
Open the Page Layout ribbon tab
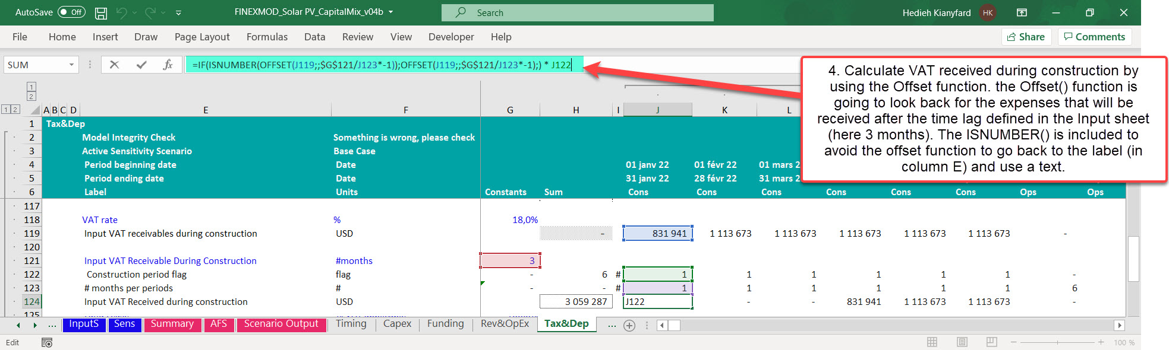(202, 37)
